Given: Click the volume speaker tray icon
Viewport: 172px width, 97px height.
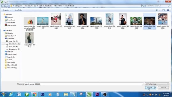Looking at the screenshot, I should coord(153,95).
